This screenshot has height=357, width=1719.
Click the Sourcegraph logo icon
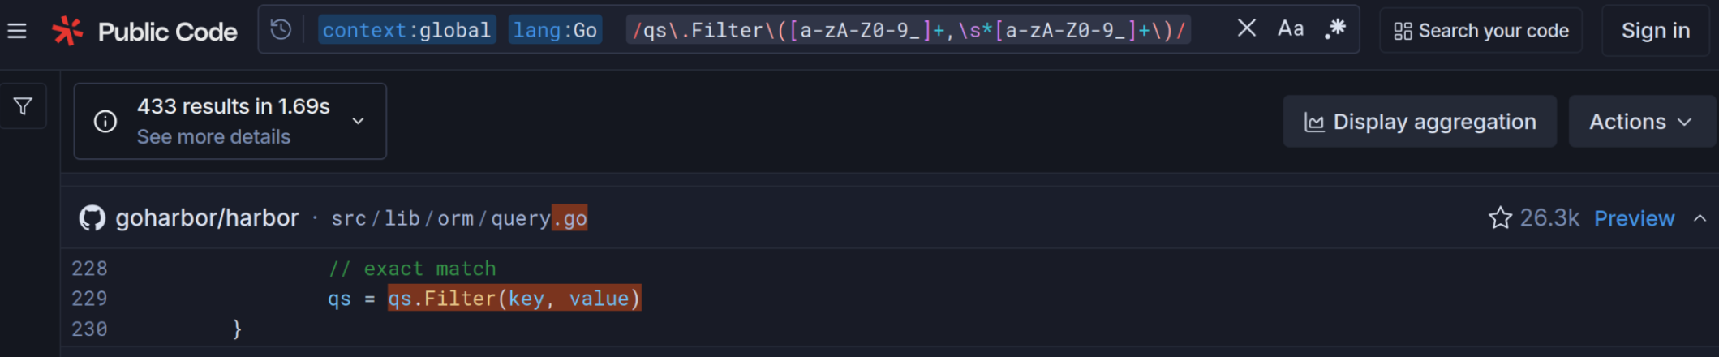pos(67,32)
